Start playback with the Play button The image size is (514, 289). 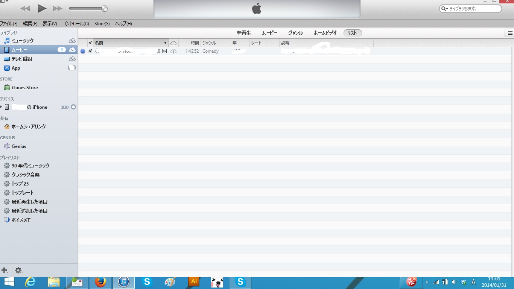[42, 8]
